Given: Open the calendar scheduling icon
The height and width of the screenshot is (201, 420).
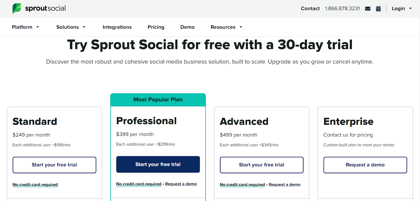Looking at the screenshot, I should click(x=378, y=9).
